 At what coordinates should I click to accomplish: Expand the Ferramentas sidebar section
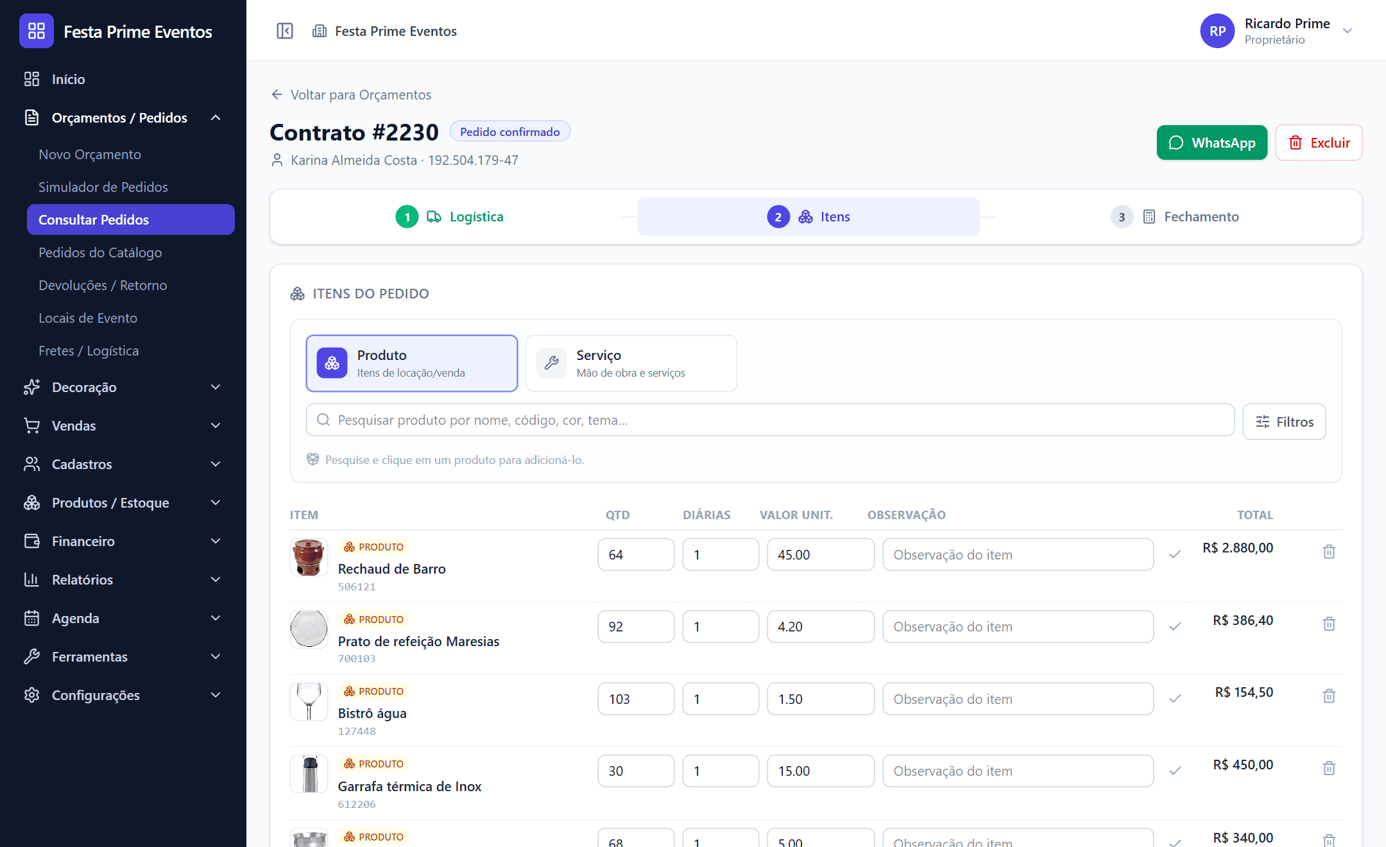(216, 656)
